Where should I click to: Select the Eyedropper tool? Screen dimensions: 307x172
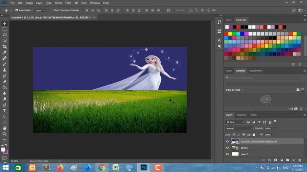(x=4, y=53)
